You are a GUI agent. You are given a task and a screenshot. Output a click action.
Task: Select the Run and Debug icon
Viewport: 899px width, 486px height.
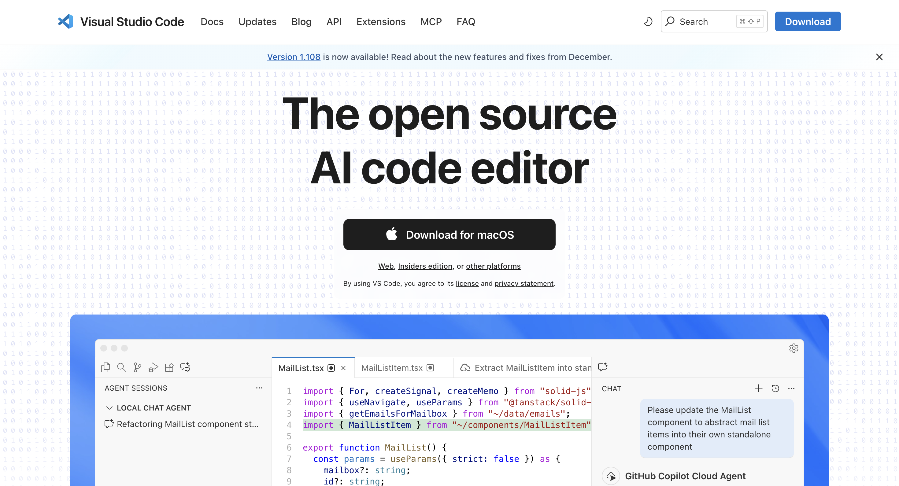[x=153, y=367]
